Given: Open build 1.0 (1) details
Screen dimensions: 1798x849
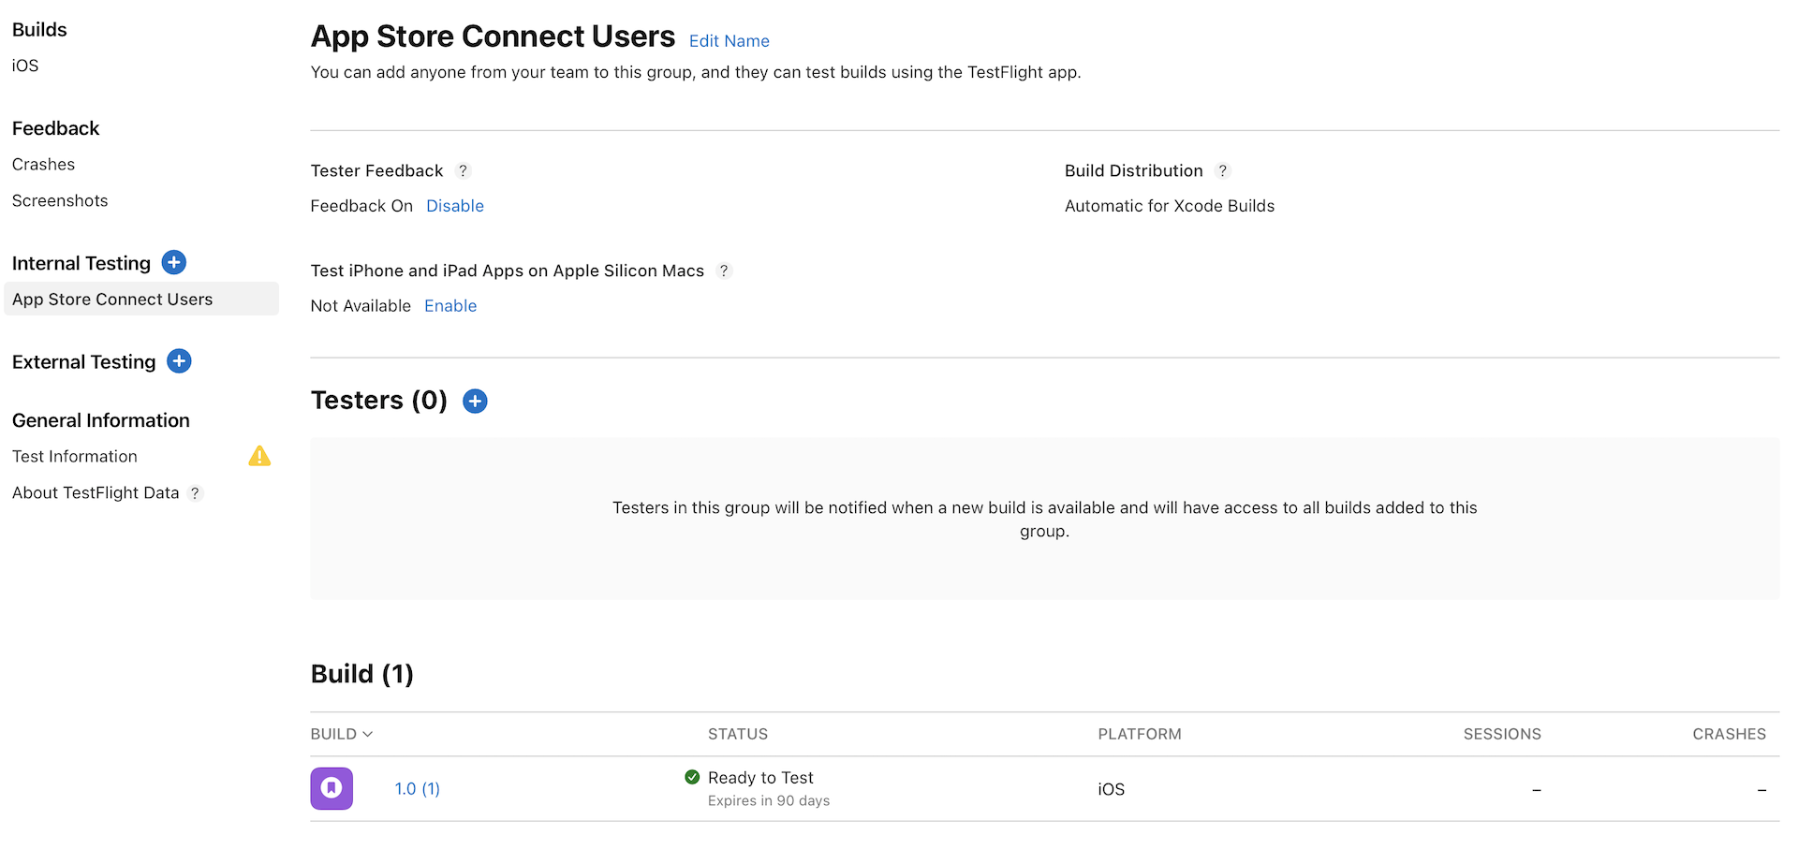Looking at the screenshot, I should [x=416, y=788].
